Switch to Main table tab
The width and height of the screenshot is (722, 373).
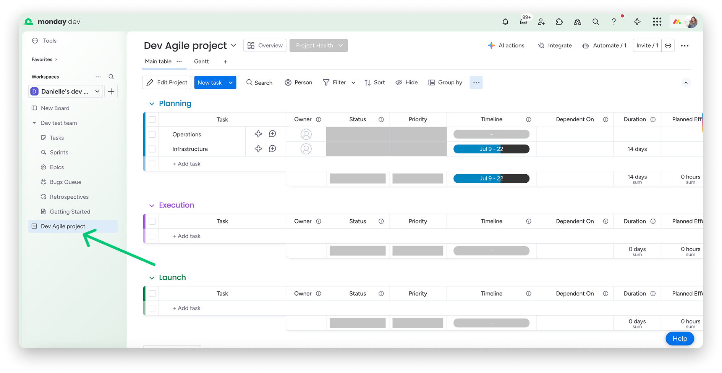[158, 61]
